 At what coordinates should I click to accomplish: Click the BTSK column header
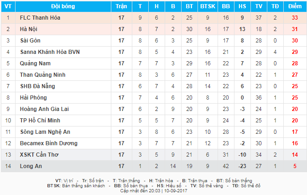(208, 6)
